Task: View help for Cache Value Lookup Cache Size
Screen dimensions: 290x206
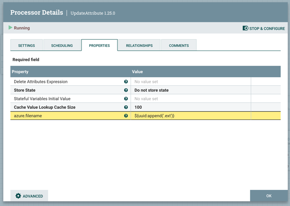Action: 126,107
